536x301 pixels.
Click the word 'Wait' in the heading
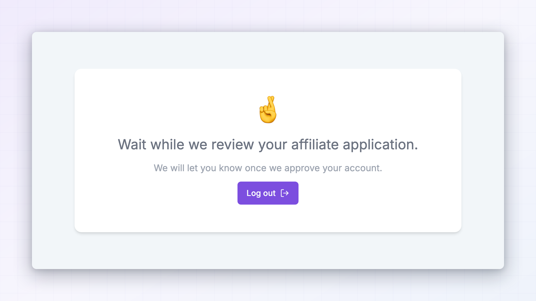pos(132,144)
